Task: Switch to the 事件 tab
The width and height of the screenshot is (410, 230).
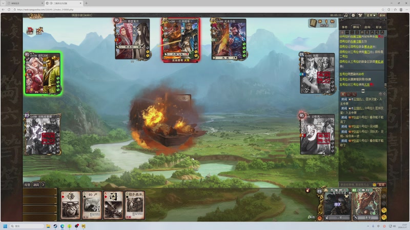Action: click(x=344, y=27)
